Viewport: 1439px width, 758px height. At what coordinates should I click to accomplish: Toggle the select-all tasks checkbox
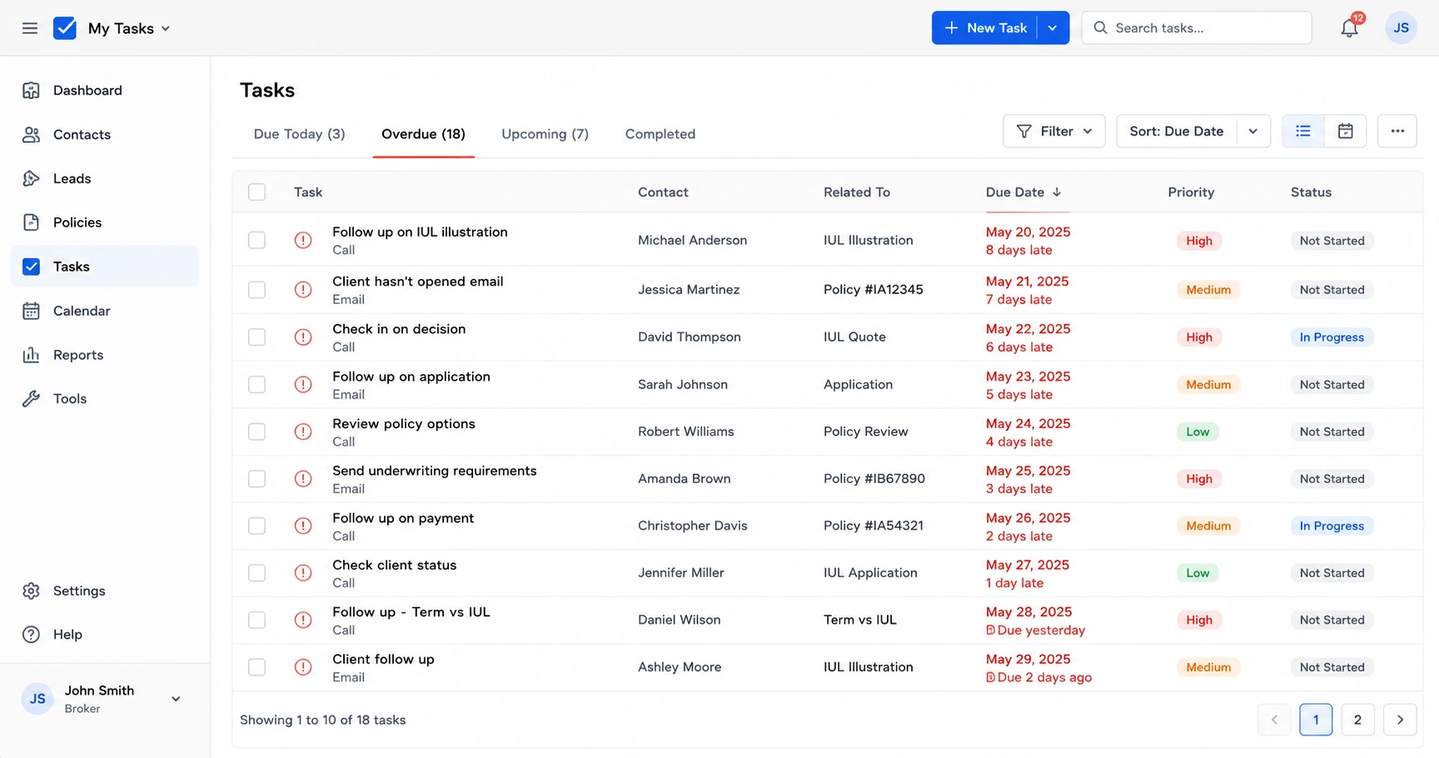[x=256, y=192]
